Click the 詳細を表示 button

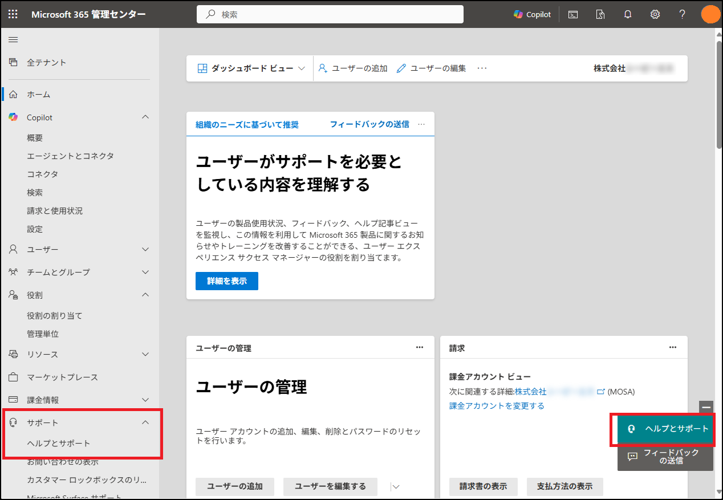[226, 281]
